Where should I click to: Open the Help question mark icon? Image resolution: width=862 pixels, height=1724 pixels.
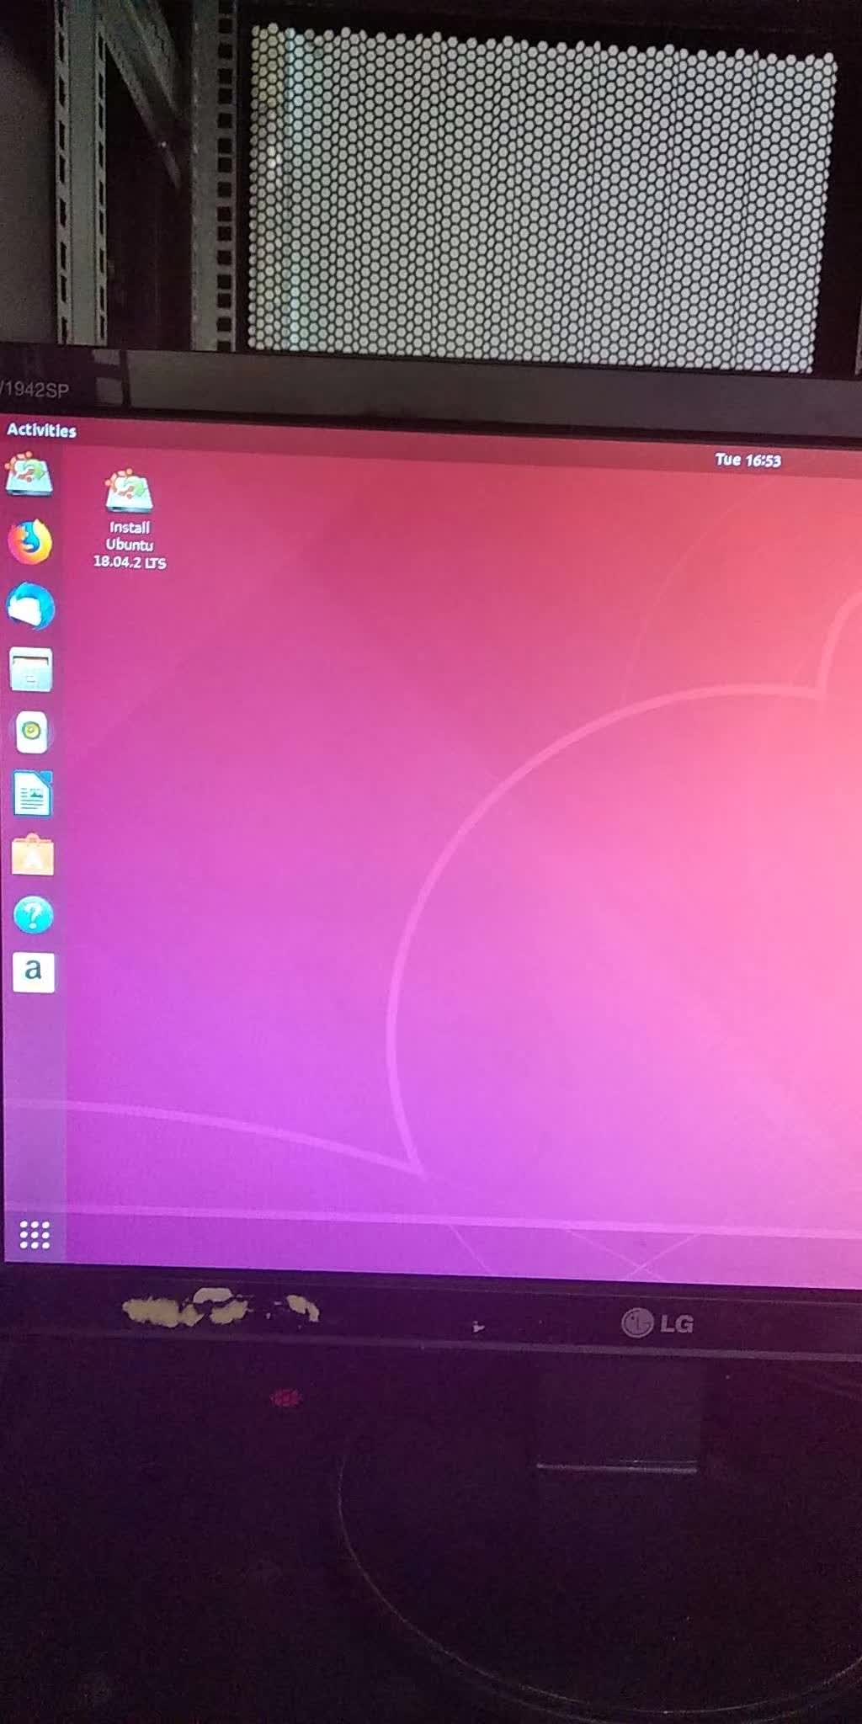coord(34,914)
